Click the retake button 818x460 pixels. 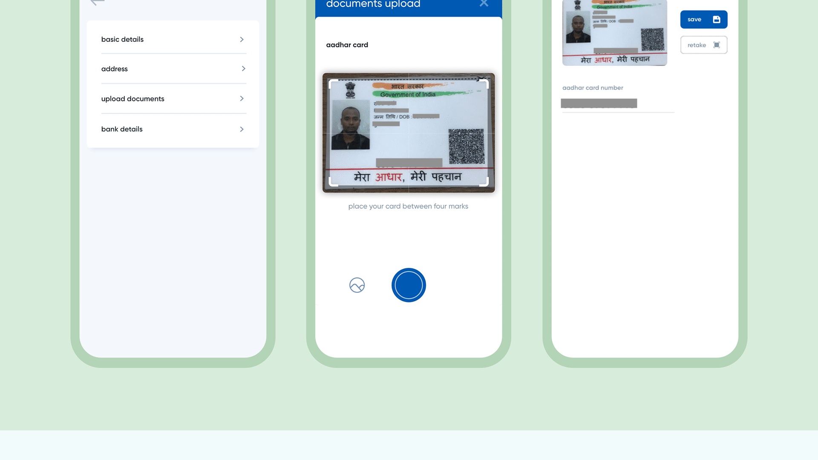pyautogui.click(x=704, y=45)
